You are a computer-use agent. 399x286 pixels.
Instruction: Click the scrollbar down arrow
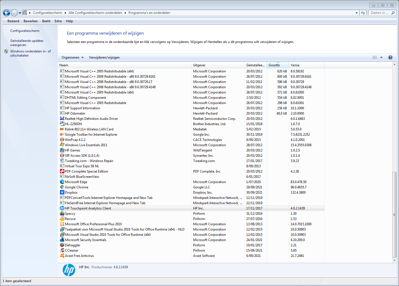click(x=395, y=260)
